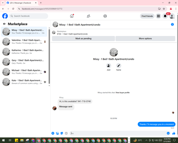Screen dimensions: 178x143
Task: Open the Missy conversation in the list
Action: [24, 32]
